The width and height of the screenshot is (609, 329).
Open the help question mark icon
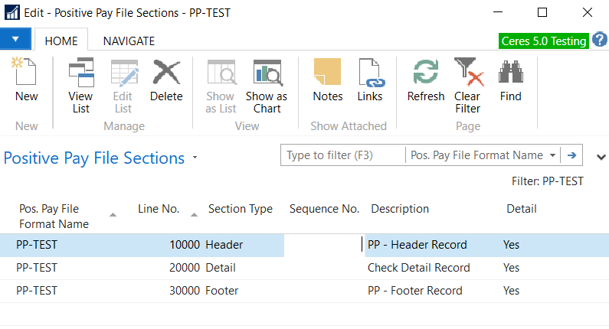pos(599,40)
